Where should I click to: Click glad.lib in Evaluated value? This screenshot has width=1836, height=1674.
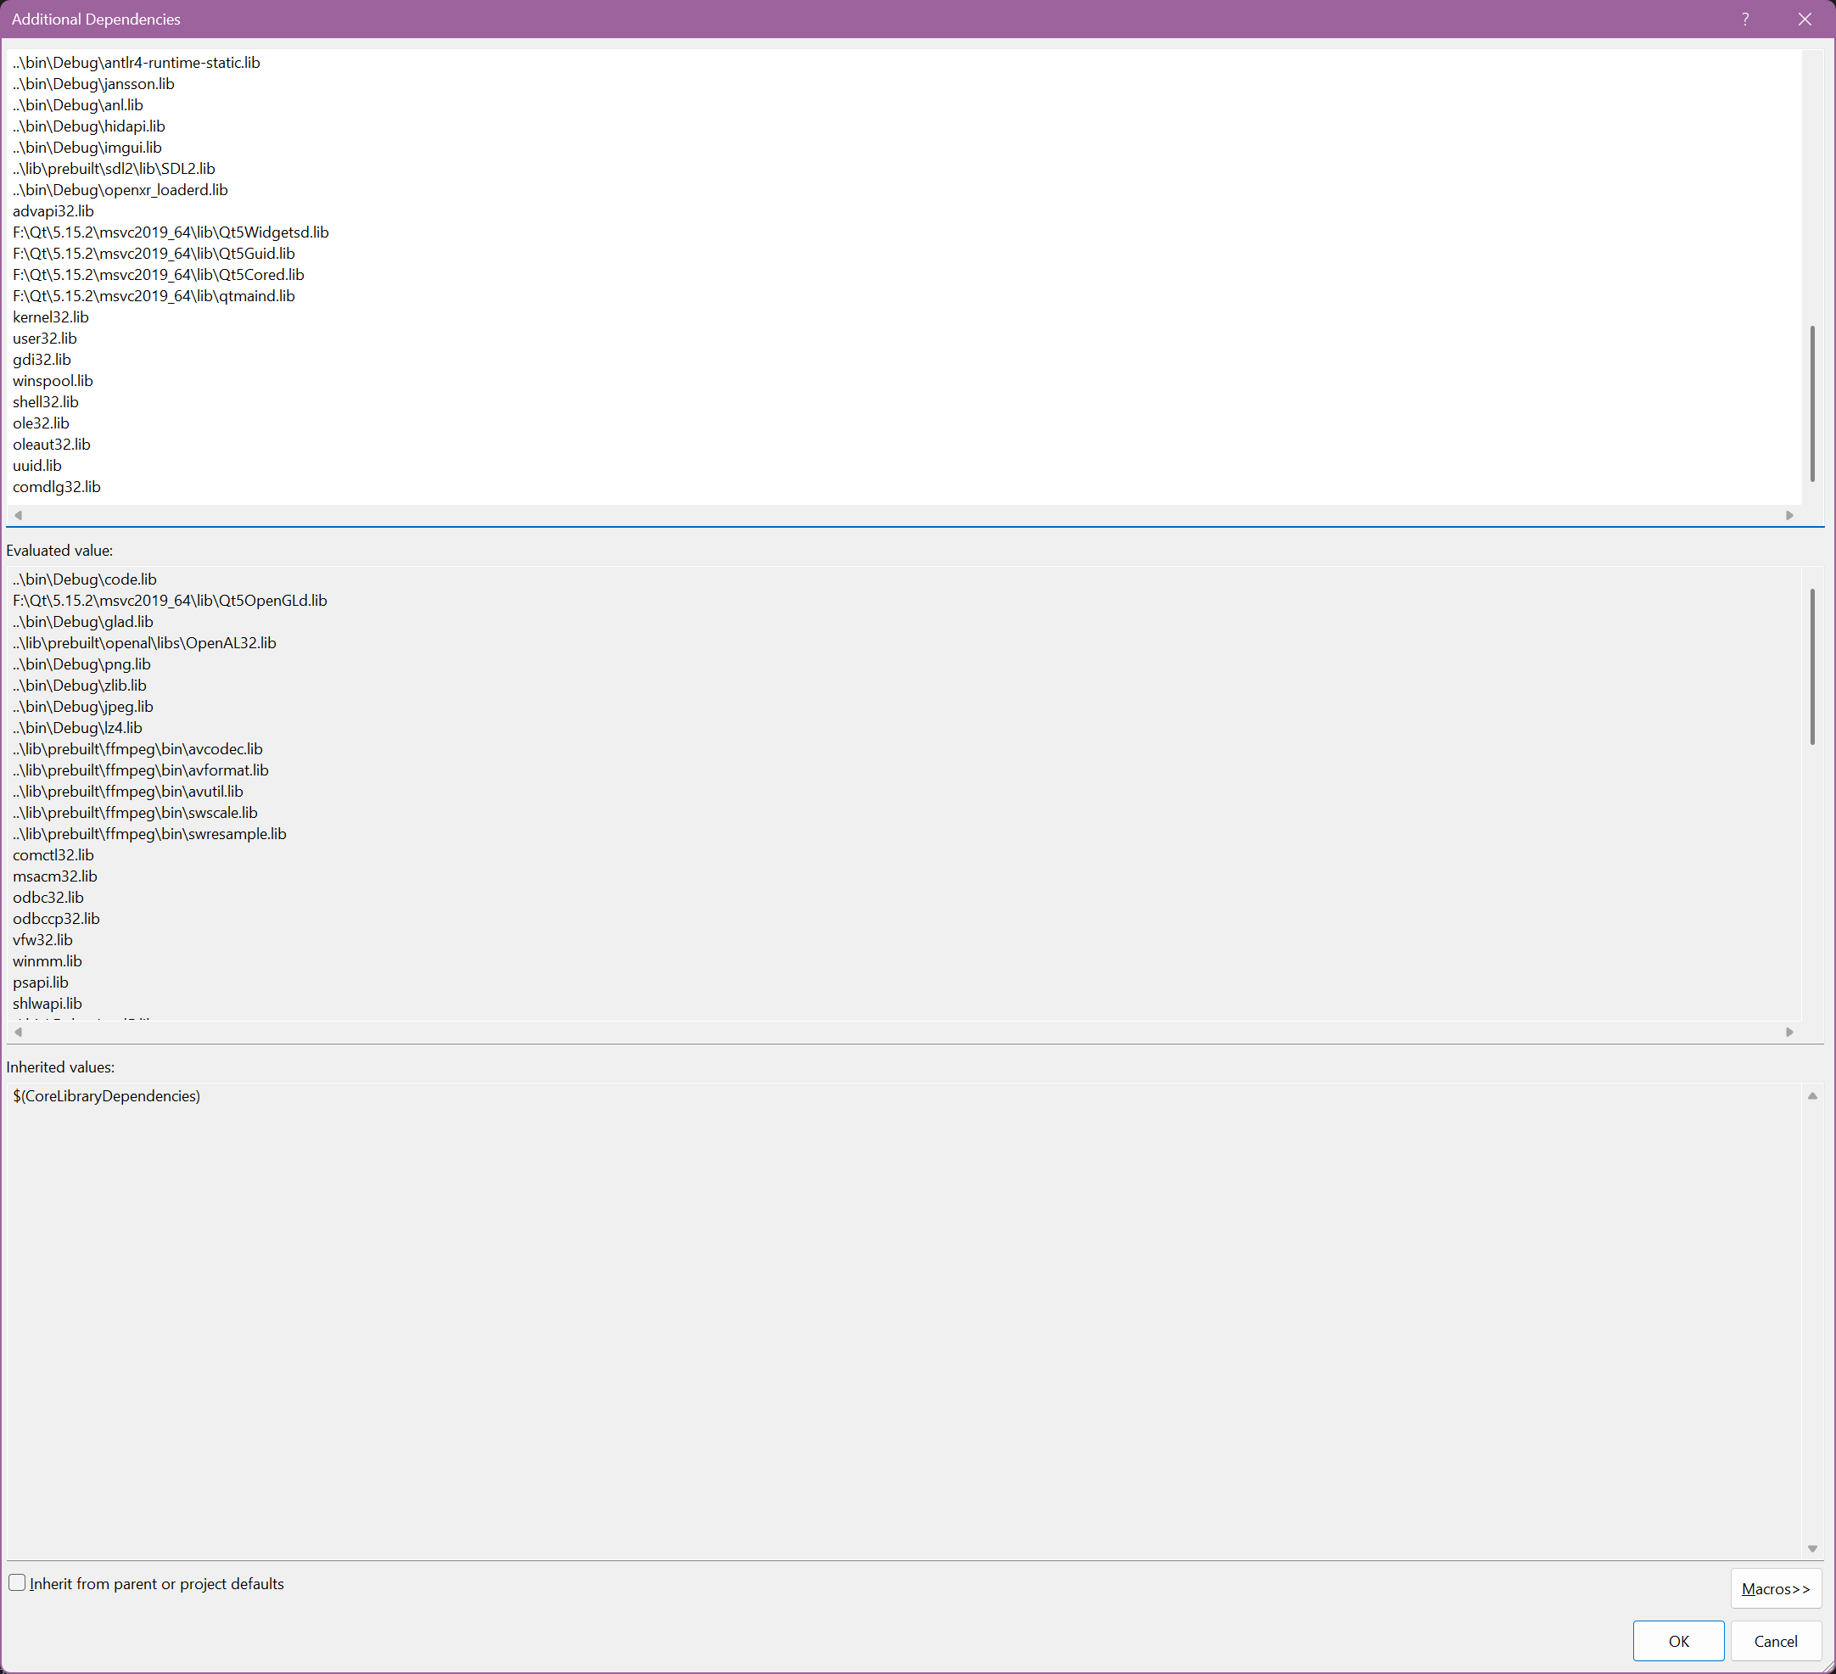click(x=83, y=621)
